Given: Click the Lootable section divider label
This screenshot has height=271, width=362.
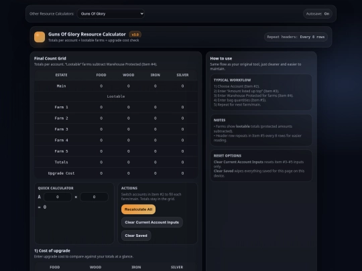Looking at the screenshot, I should [x=116, y=96].
